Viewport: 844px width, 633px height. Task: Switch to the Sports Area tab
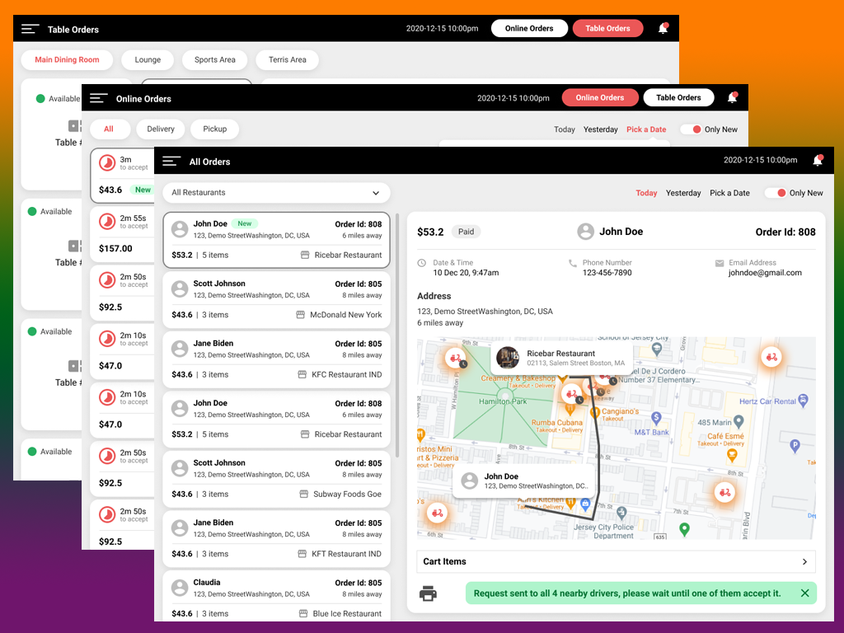(215, 59)
